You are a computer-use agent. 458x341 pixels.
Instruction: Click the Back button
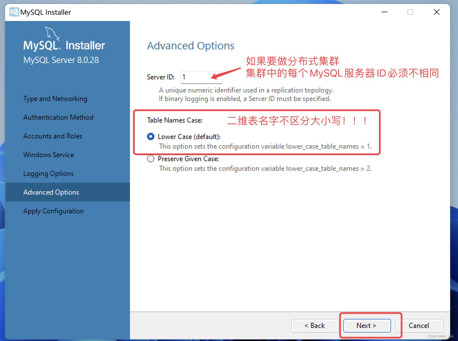click(315, 325)
